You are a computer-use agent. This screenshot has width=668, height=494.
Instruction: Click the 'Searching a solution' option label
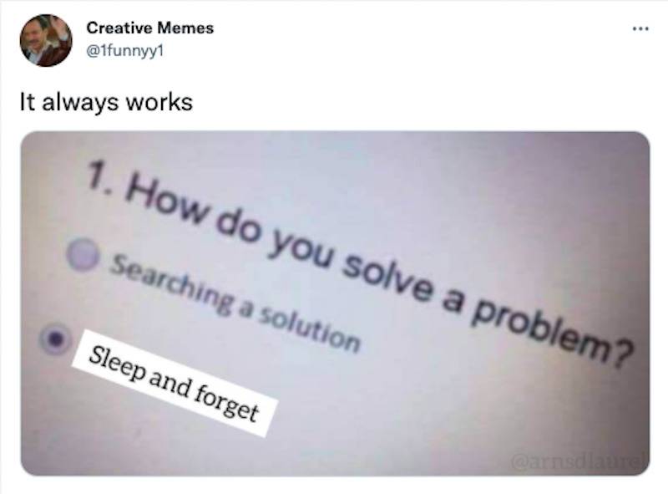click(235, 303)
